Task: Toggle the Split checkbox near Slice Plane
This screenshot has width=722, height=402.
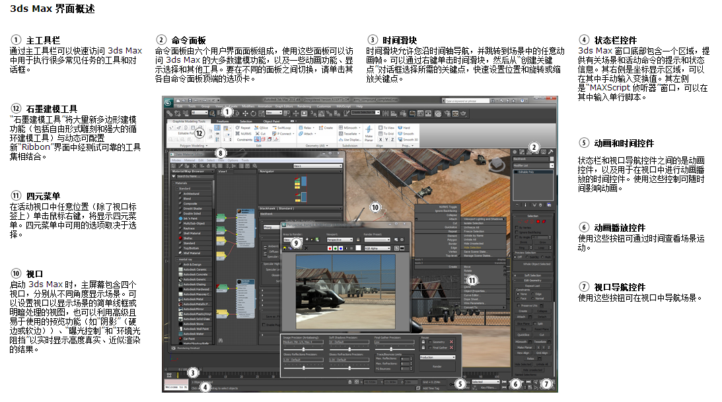Action: point(535,324)
